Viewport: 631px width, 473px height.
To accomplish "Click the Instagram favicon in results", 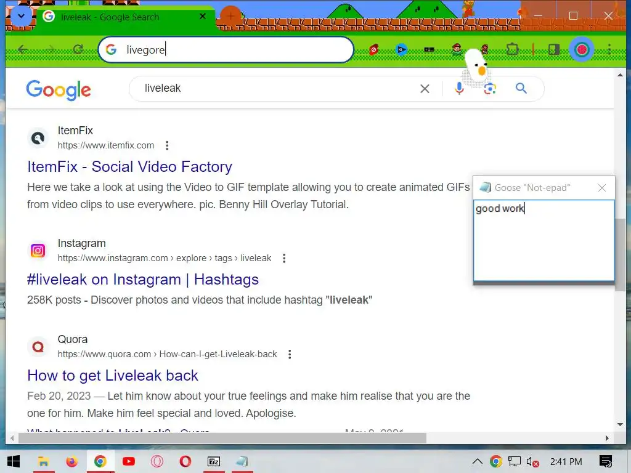I will [x=38, y=251].
